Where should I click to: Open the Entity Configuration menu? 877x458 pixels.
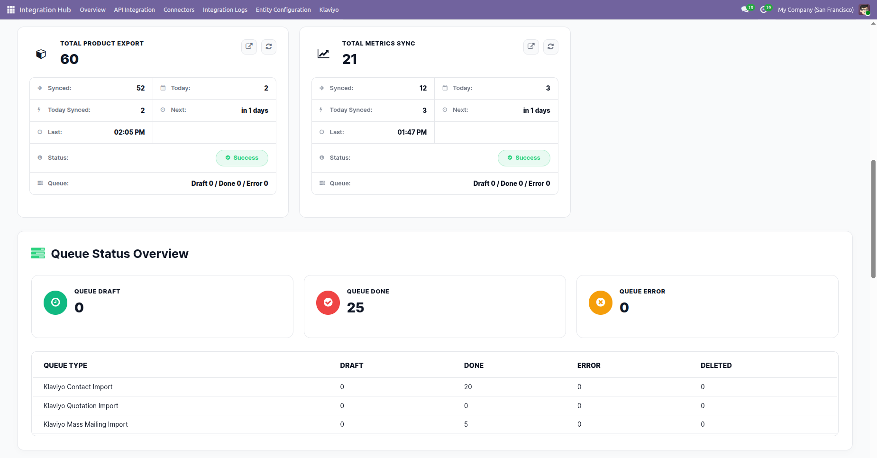click(x=283, y=9)
